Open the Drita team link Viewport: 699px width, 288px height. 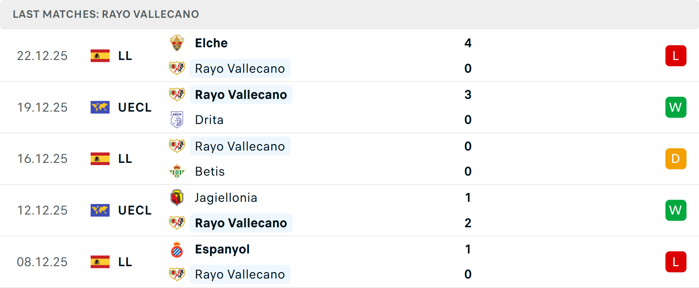209,120
